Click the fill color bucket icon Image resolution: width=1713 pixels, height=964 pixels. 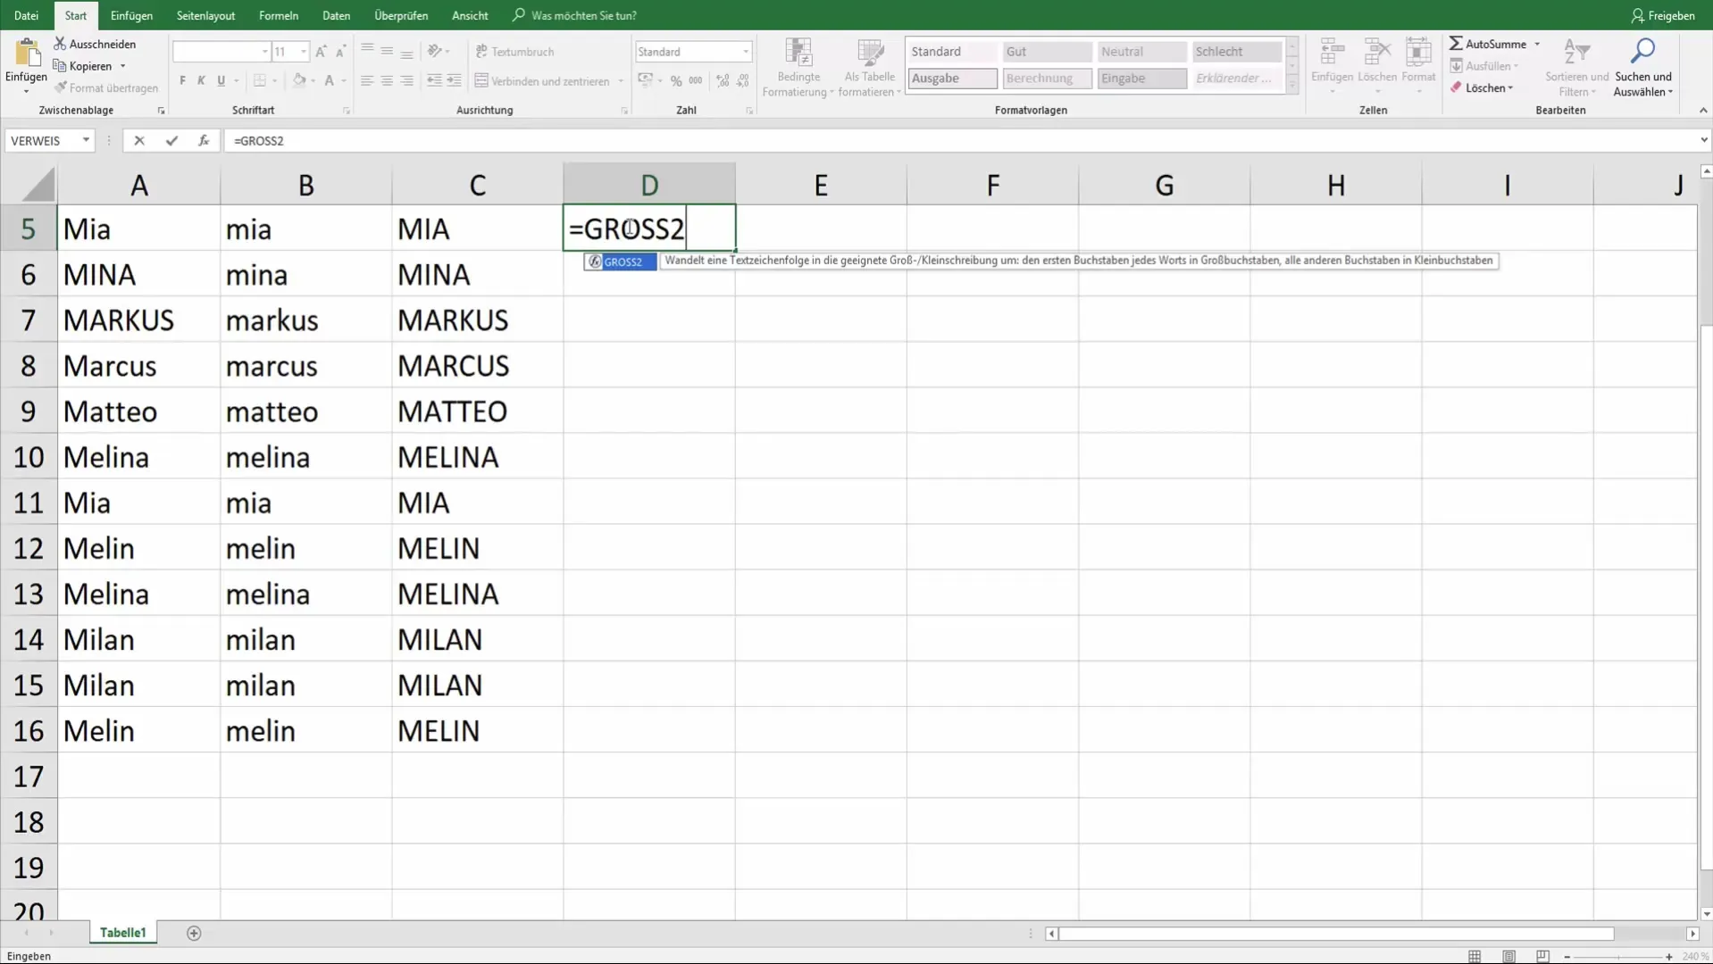tap(299, 80)
